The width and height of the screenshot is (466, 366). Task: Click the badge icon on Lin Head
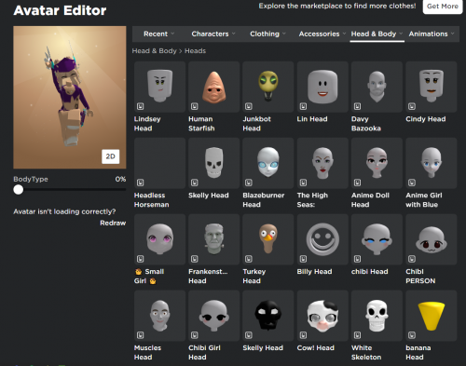coord(303,106)
